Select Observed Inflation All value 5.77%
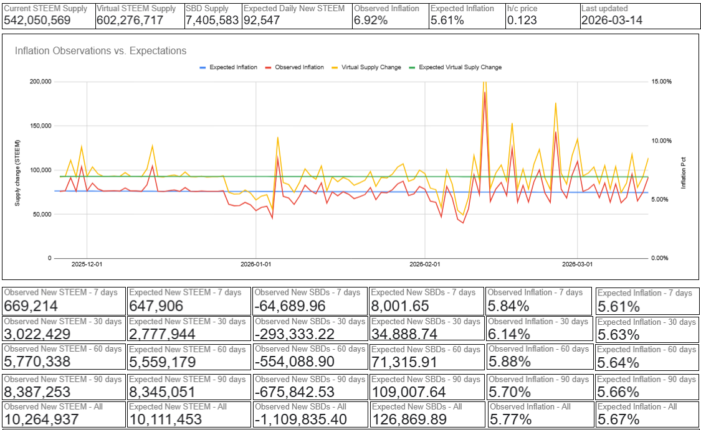This screenshot has height=430, width=701. point(510,419)
